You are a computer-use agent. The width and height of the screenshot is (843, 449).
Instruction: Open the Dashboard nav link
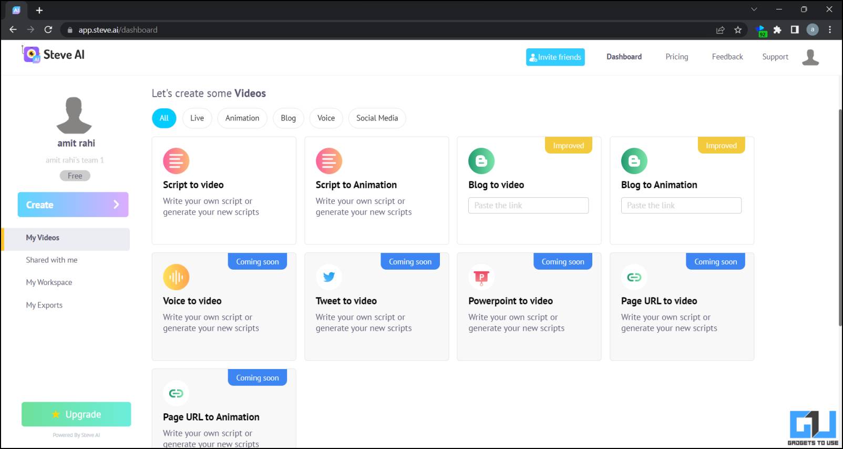[624, 57]
